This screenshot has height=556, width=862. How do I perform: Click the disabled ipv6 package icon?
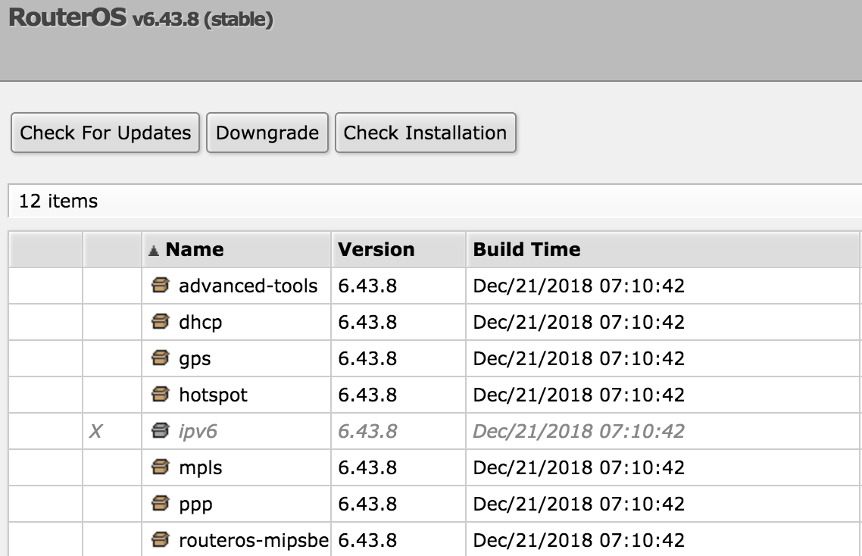pyautogui.click(x=160, y=431)
